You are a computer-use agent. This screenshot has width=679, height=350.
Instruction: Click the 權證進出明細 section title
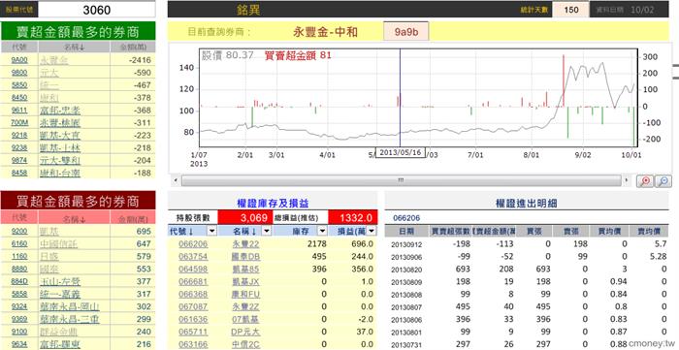[526, 204]
